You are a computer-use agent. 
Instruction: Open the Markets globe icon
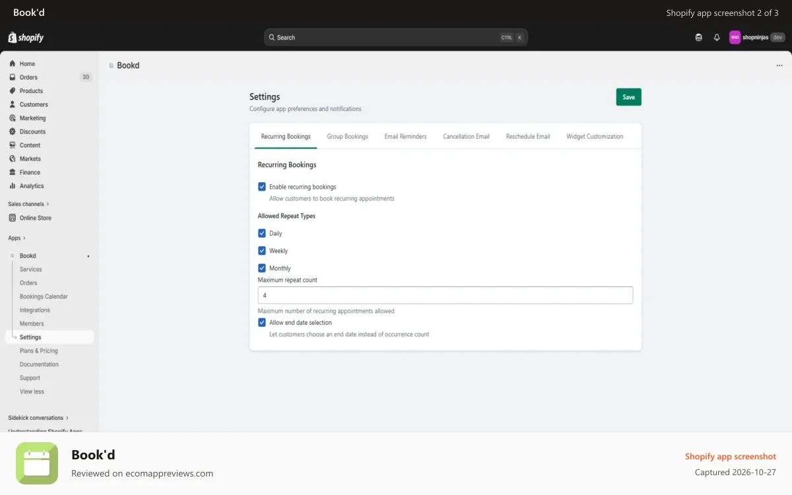click(x=13, y=159)
